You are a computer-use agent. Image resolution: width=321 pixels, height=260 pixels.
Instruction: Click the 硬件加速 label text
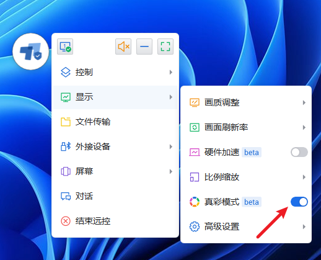(222, 152)
